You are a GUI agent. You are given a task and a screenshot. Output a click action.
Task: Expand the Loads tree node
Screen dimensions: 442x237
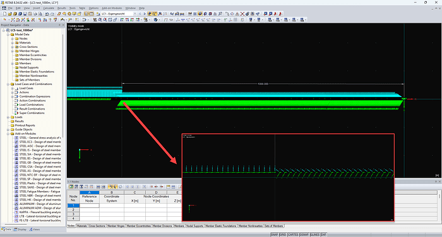(x=8, y=117)
